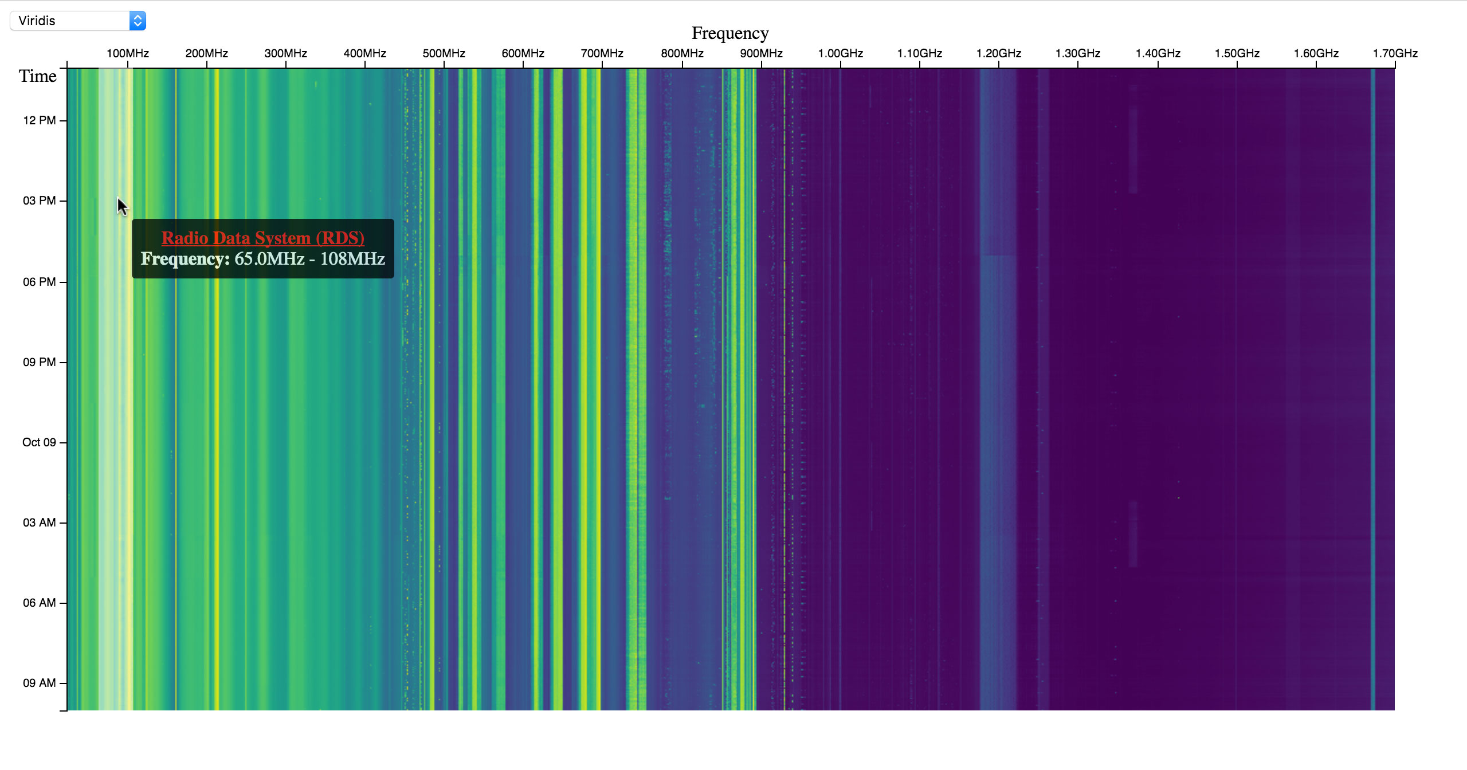
Task: Click the 1.70GHz frequency tick label
Action: 1394,53
